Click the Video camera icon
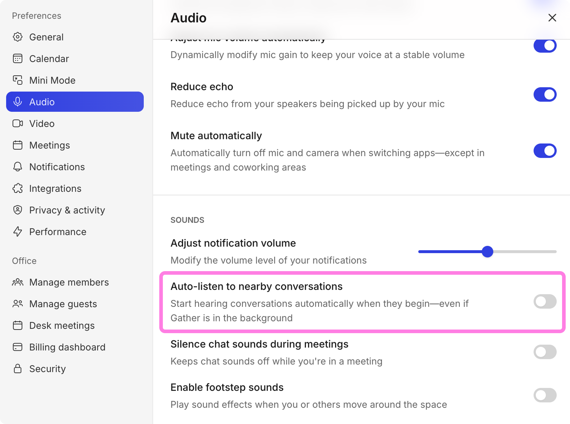Viewport: 570px width, 424px height. tap(18, 123)
